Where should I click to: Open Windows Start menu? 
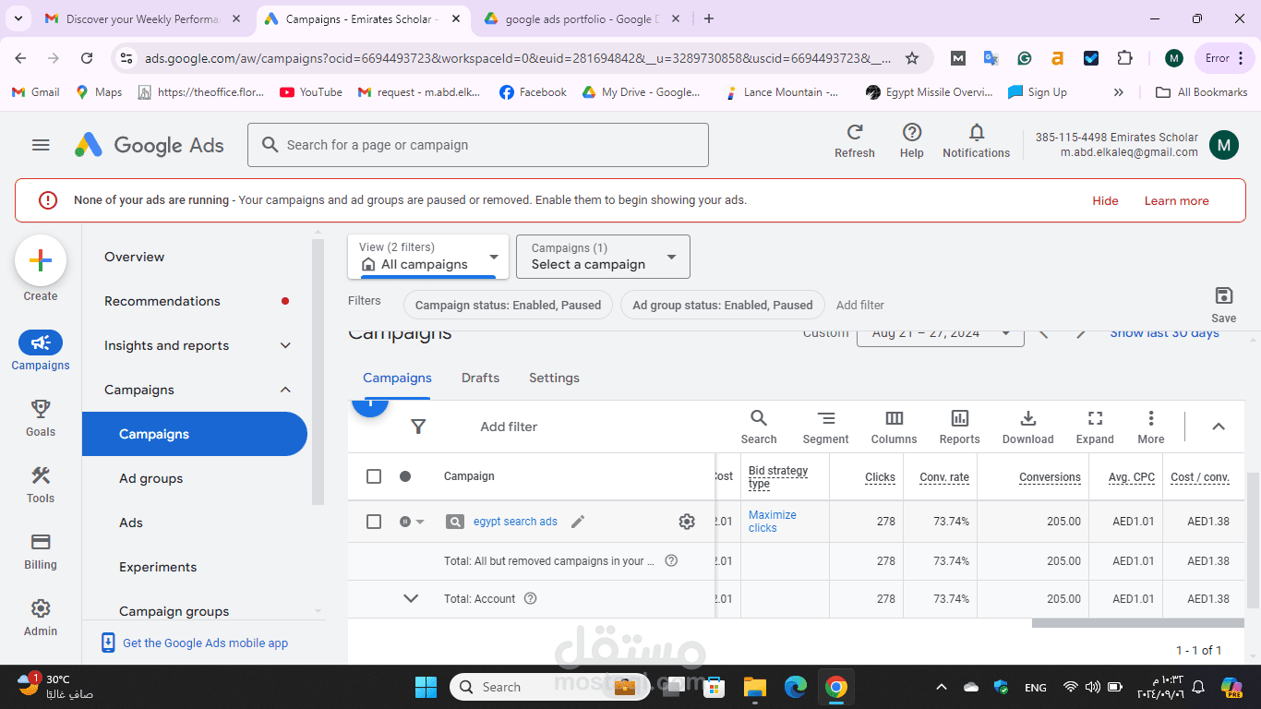pyautogui.click(x=426, y=687)
